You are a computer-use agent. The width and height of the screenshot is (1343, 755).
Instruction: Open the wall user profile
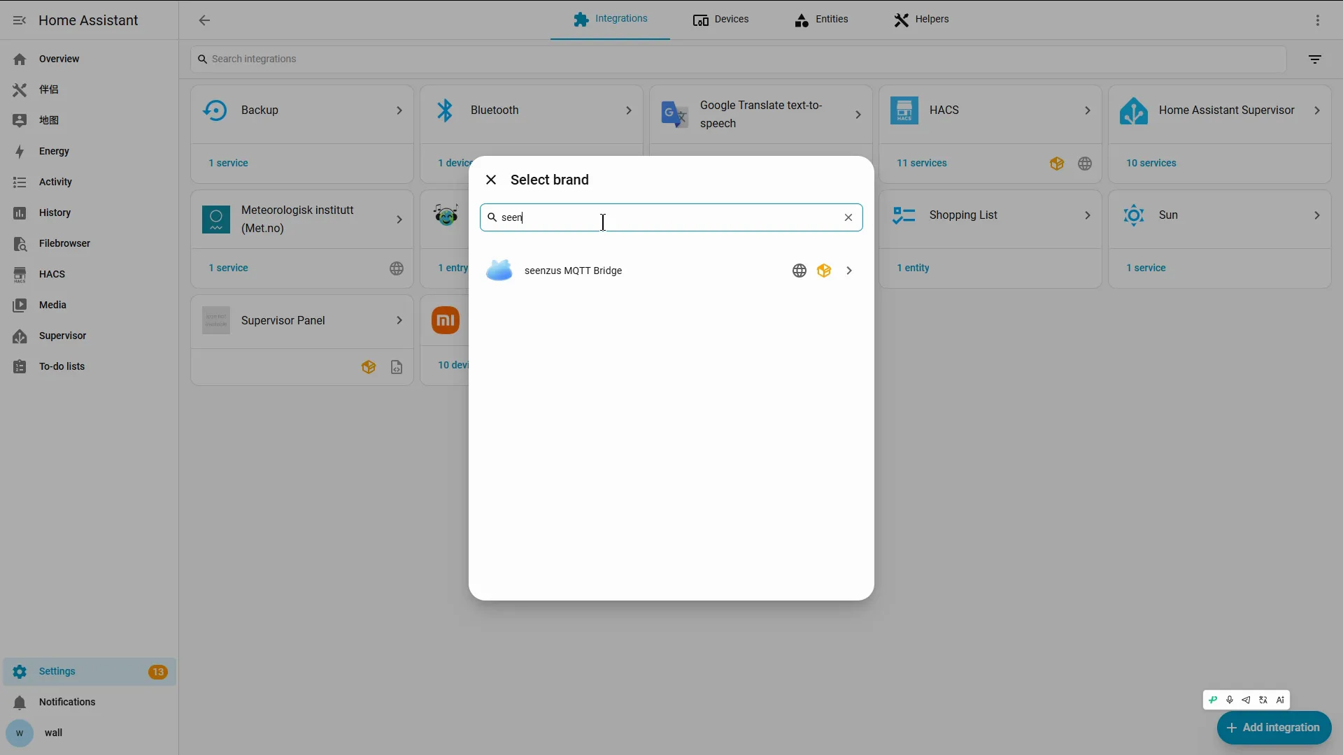pos(89,733)
